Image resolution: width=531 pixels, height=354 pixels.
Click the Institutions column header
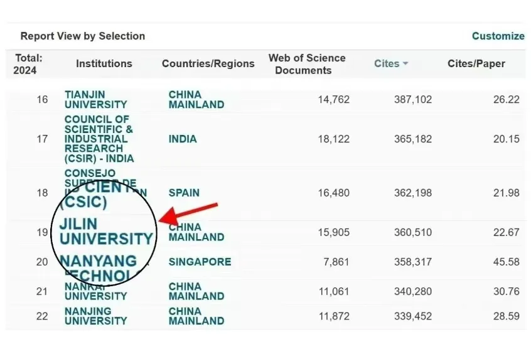(104, 63)
